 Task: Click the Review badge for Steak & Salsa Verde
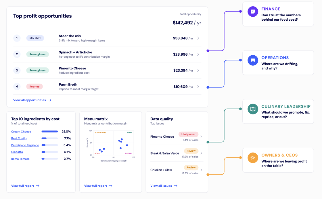pos(191,151)
